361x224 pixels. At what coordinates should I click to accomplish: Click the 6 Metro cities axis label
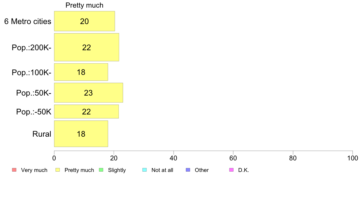pyautogui.click(x=28, y=21)
